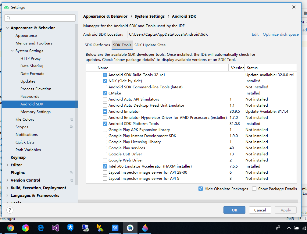Image resolution: width=307 pixels, height=234 pixels.
Task: Open the HTTP Proxy settings page
Action: click(30, 58)
